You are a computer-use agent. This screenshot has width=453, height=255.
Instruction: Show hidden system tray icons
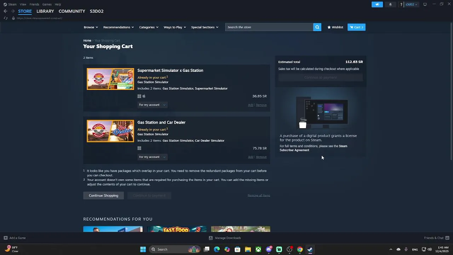[391, 249]
